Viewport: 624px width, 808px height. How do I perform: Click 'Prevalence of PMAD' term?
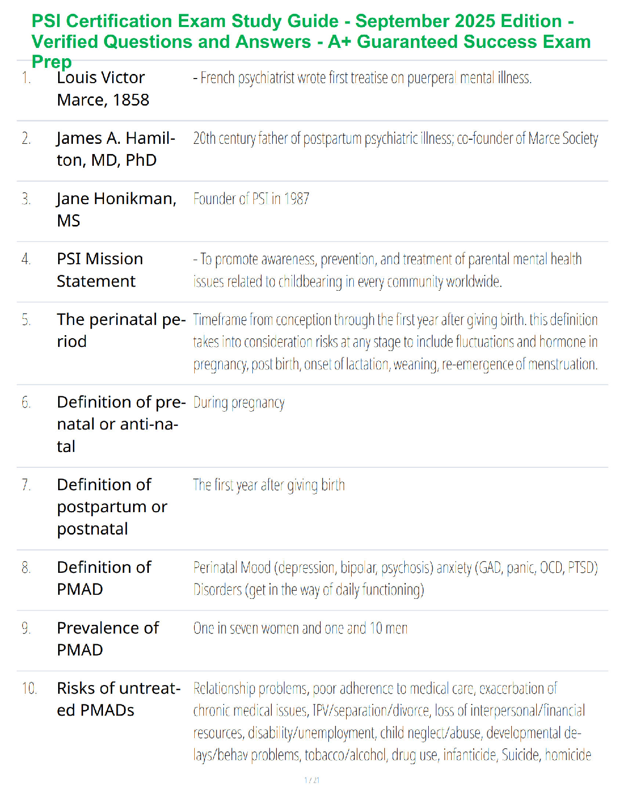pos(108,639)
